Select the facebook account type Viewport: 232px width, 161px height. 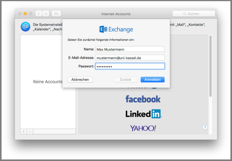pos(143,99)
